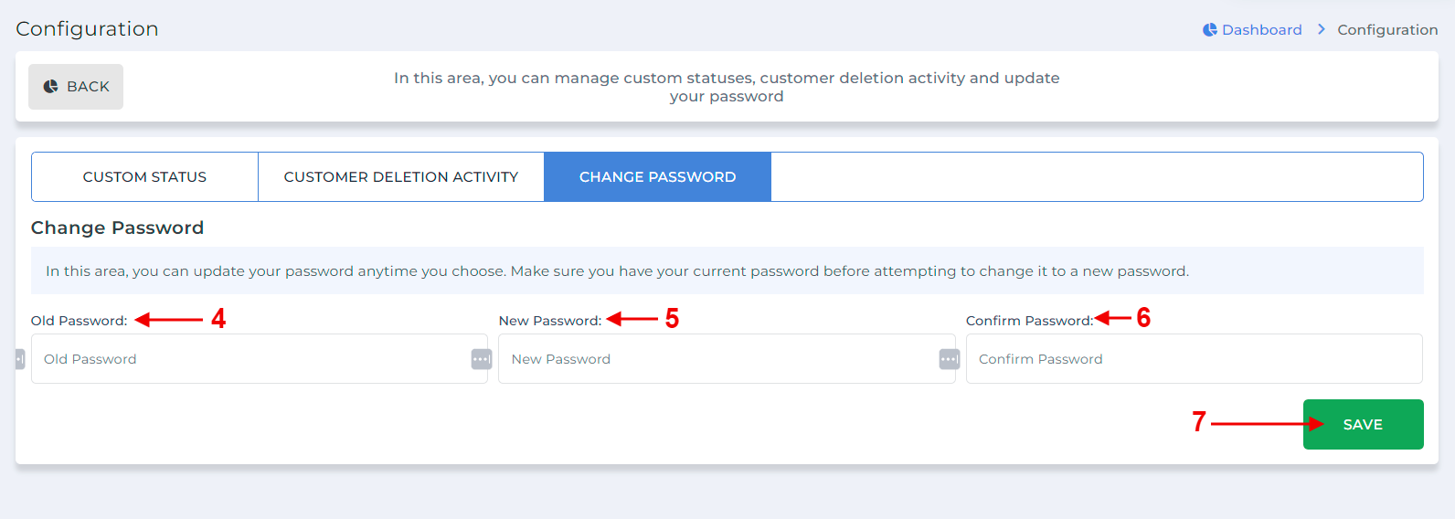Click the Configuration page title
This screenshot has height=519, width=1455.
(87, 28)
